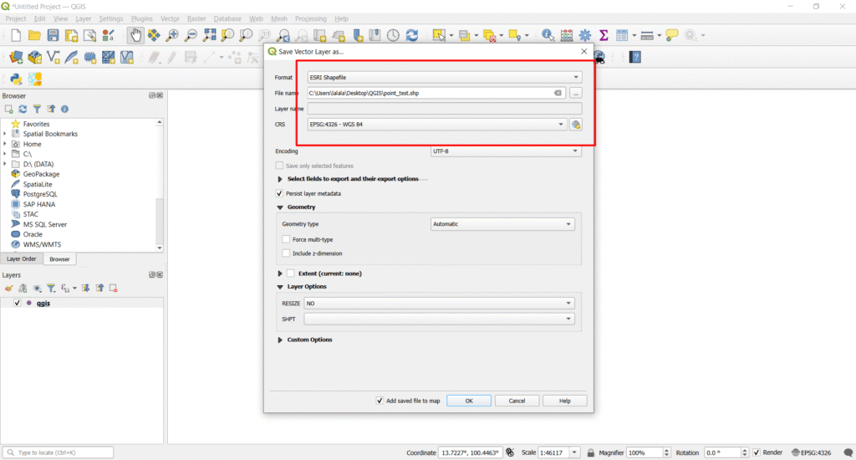The image size is (856, 460).
Task: Click the Filter Browser funnel icon
Action: click(37, 110)
